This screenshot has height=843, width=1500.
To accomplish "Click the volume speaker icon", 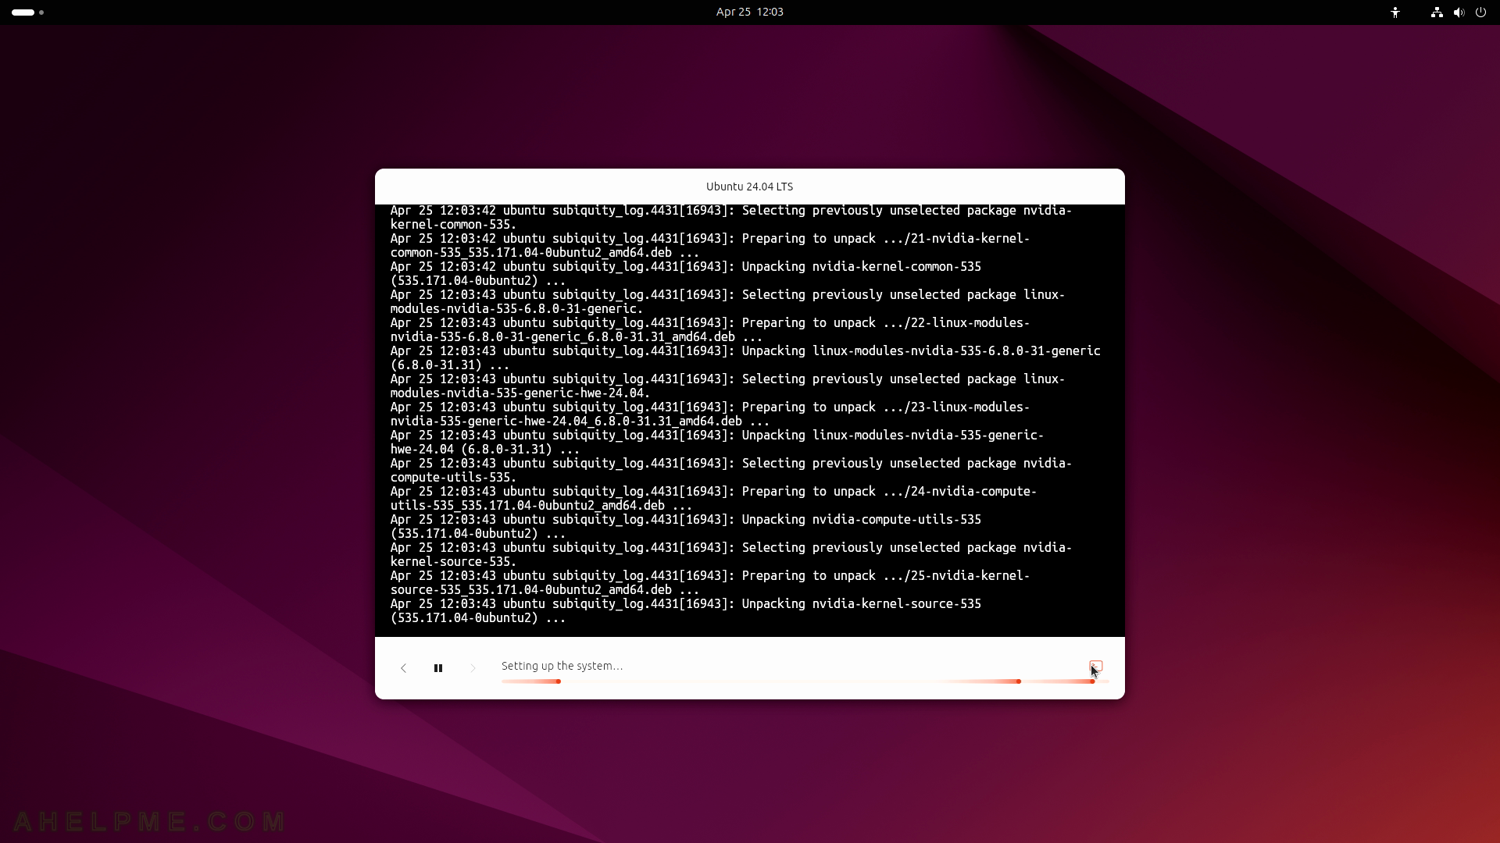I will coord(1459,12).
